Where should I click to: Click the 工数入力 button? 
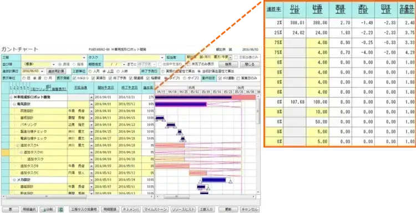[x=207, y=209]
